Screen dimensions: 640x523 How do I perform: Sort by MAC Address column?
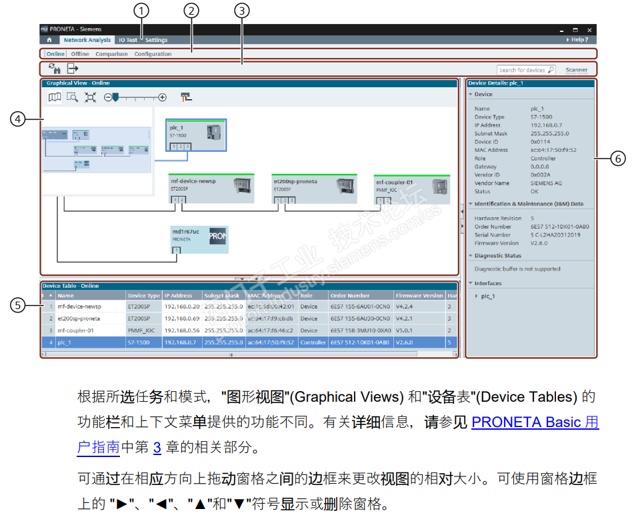pyautogui.click(x=272, y=295)
